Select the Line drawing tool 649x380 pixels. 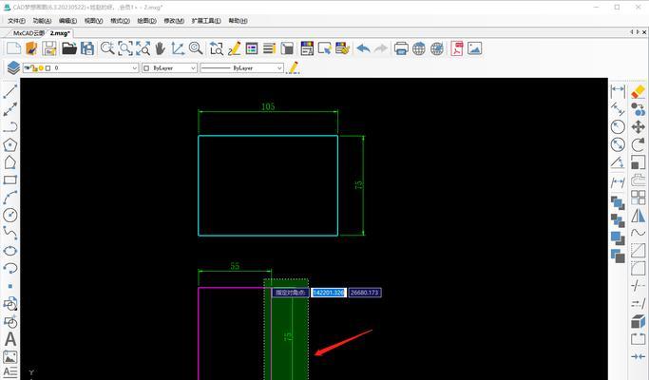[x=10, y=91]
